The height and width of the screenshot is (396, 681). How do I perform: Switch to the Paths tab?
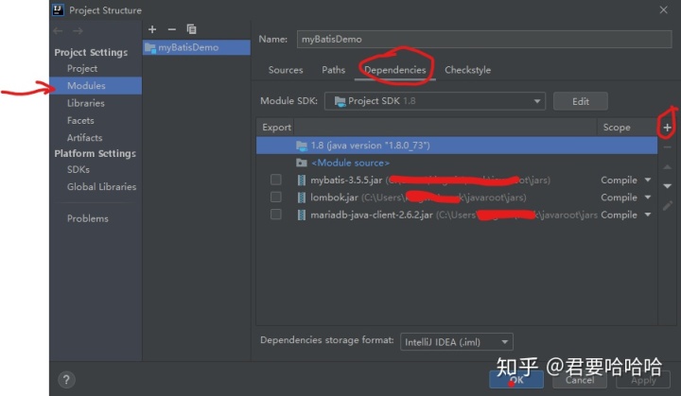pyautogui.click(x=333, y=70)
